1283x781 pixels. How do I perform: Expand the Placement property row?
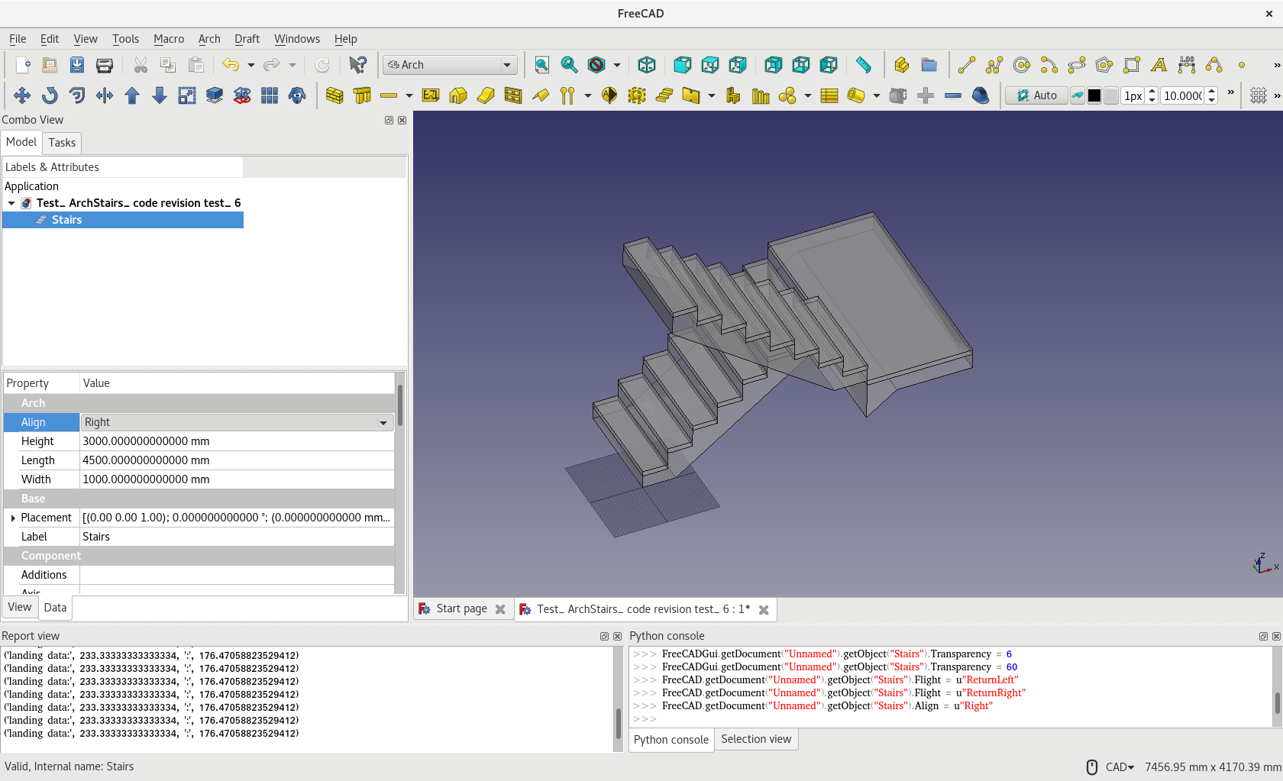tap(13, 518)
